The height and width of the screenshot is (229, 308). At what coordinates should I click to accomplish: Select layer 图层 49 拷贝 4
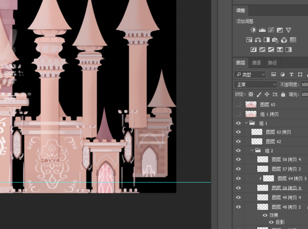click(x=286, y=197)
